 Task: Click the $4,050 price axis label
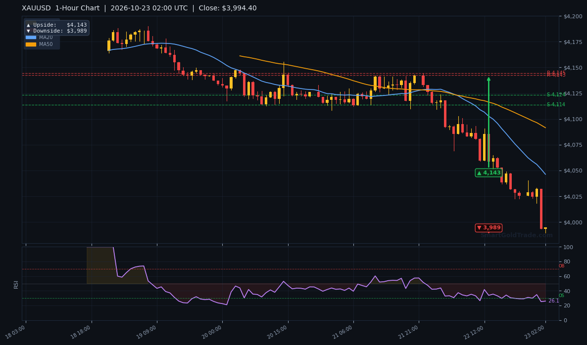573,171
